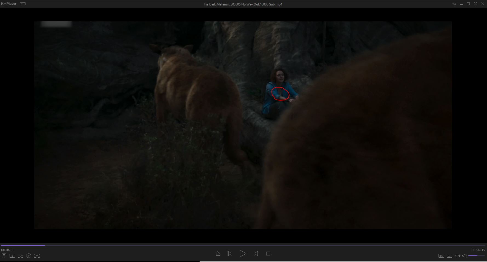The height and width of the screenshot is (262, 487).
Task: Open the playlist panel icon
Action: (x=4, y=256)
